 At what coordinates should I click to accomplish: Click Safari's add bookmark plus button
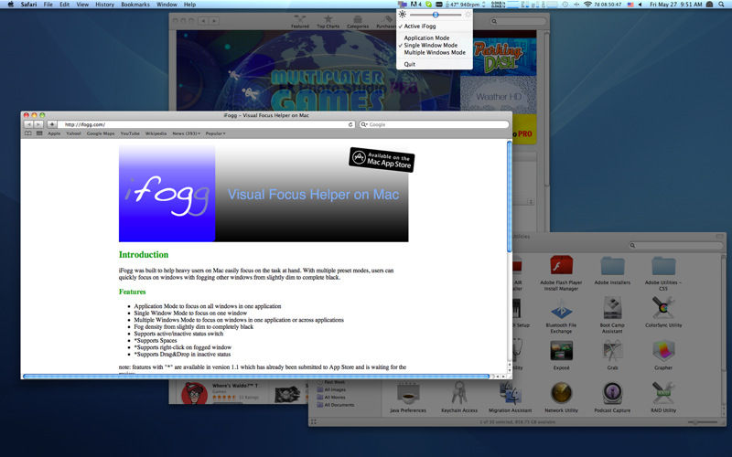(52, 124)
